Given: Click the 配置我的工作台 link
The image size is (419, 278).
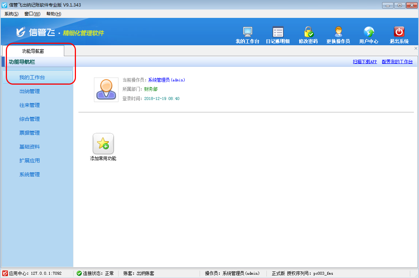Looking at the screenshot, I should pyautogui.click(x=397, y=62).
